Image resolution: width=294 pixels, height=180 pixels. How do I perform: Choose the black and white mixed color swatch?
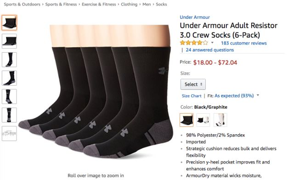[x=204, y=120]
